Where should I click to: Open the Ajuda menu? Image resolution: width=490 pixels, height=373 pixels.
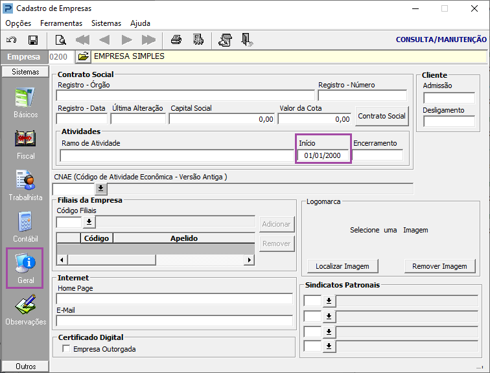coord(140,23)
